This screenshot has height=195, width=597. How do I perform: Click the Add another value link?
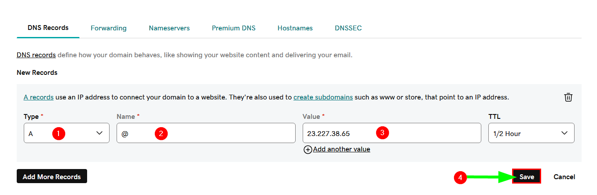pyautogui.click(x=342, y=150)
